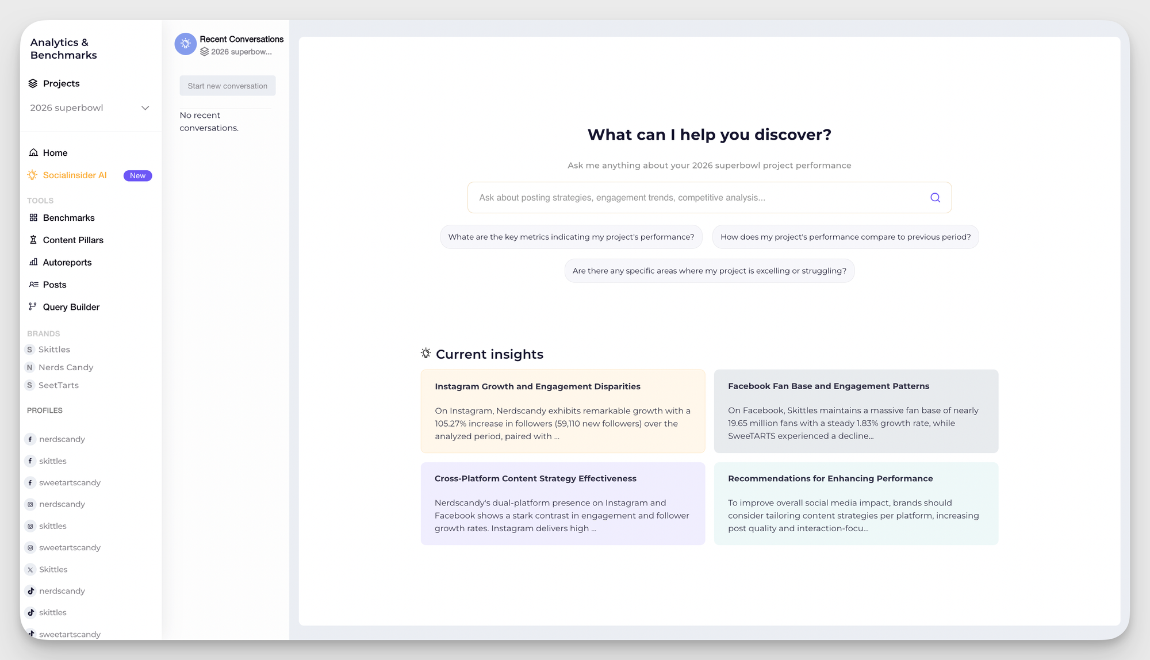Screen dimensions: 1150x660
Task: Open the Benchmarks tool
Action: [68, 217]
